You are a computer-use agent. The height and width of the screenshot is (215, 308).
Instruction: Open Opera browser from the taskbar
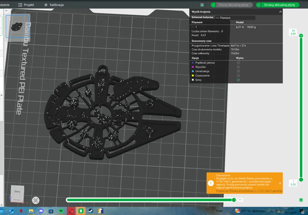(71, 211)
